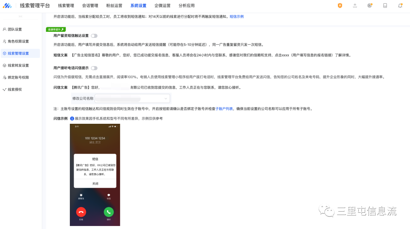The height and width of the screenshot is (229, 410).
Task: Toggle 用户留资短信触达设置 switch
Action: 94,36
